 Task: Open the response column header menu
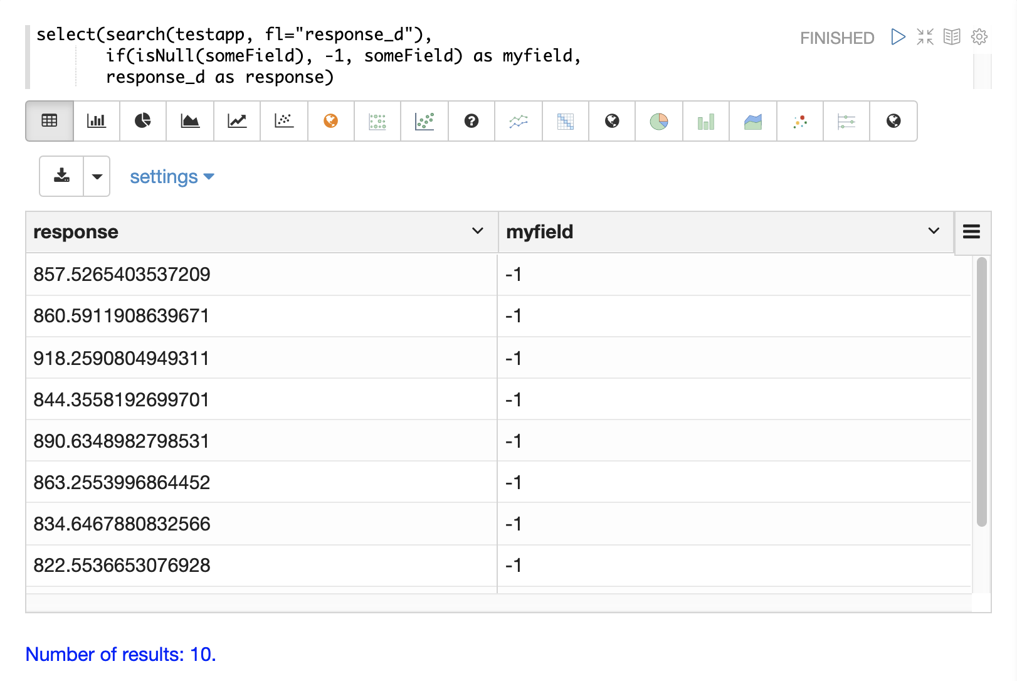click(477, 231)
